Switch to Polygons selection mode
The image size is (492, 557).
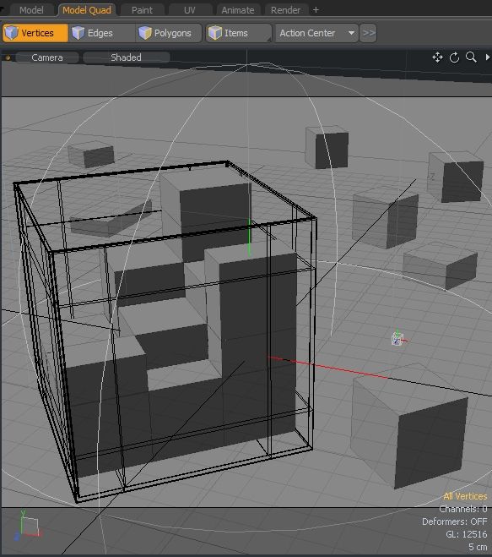point(169,33)
